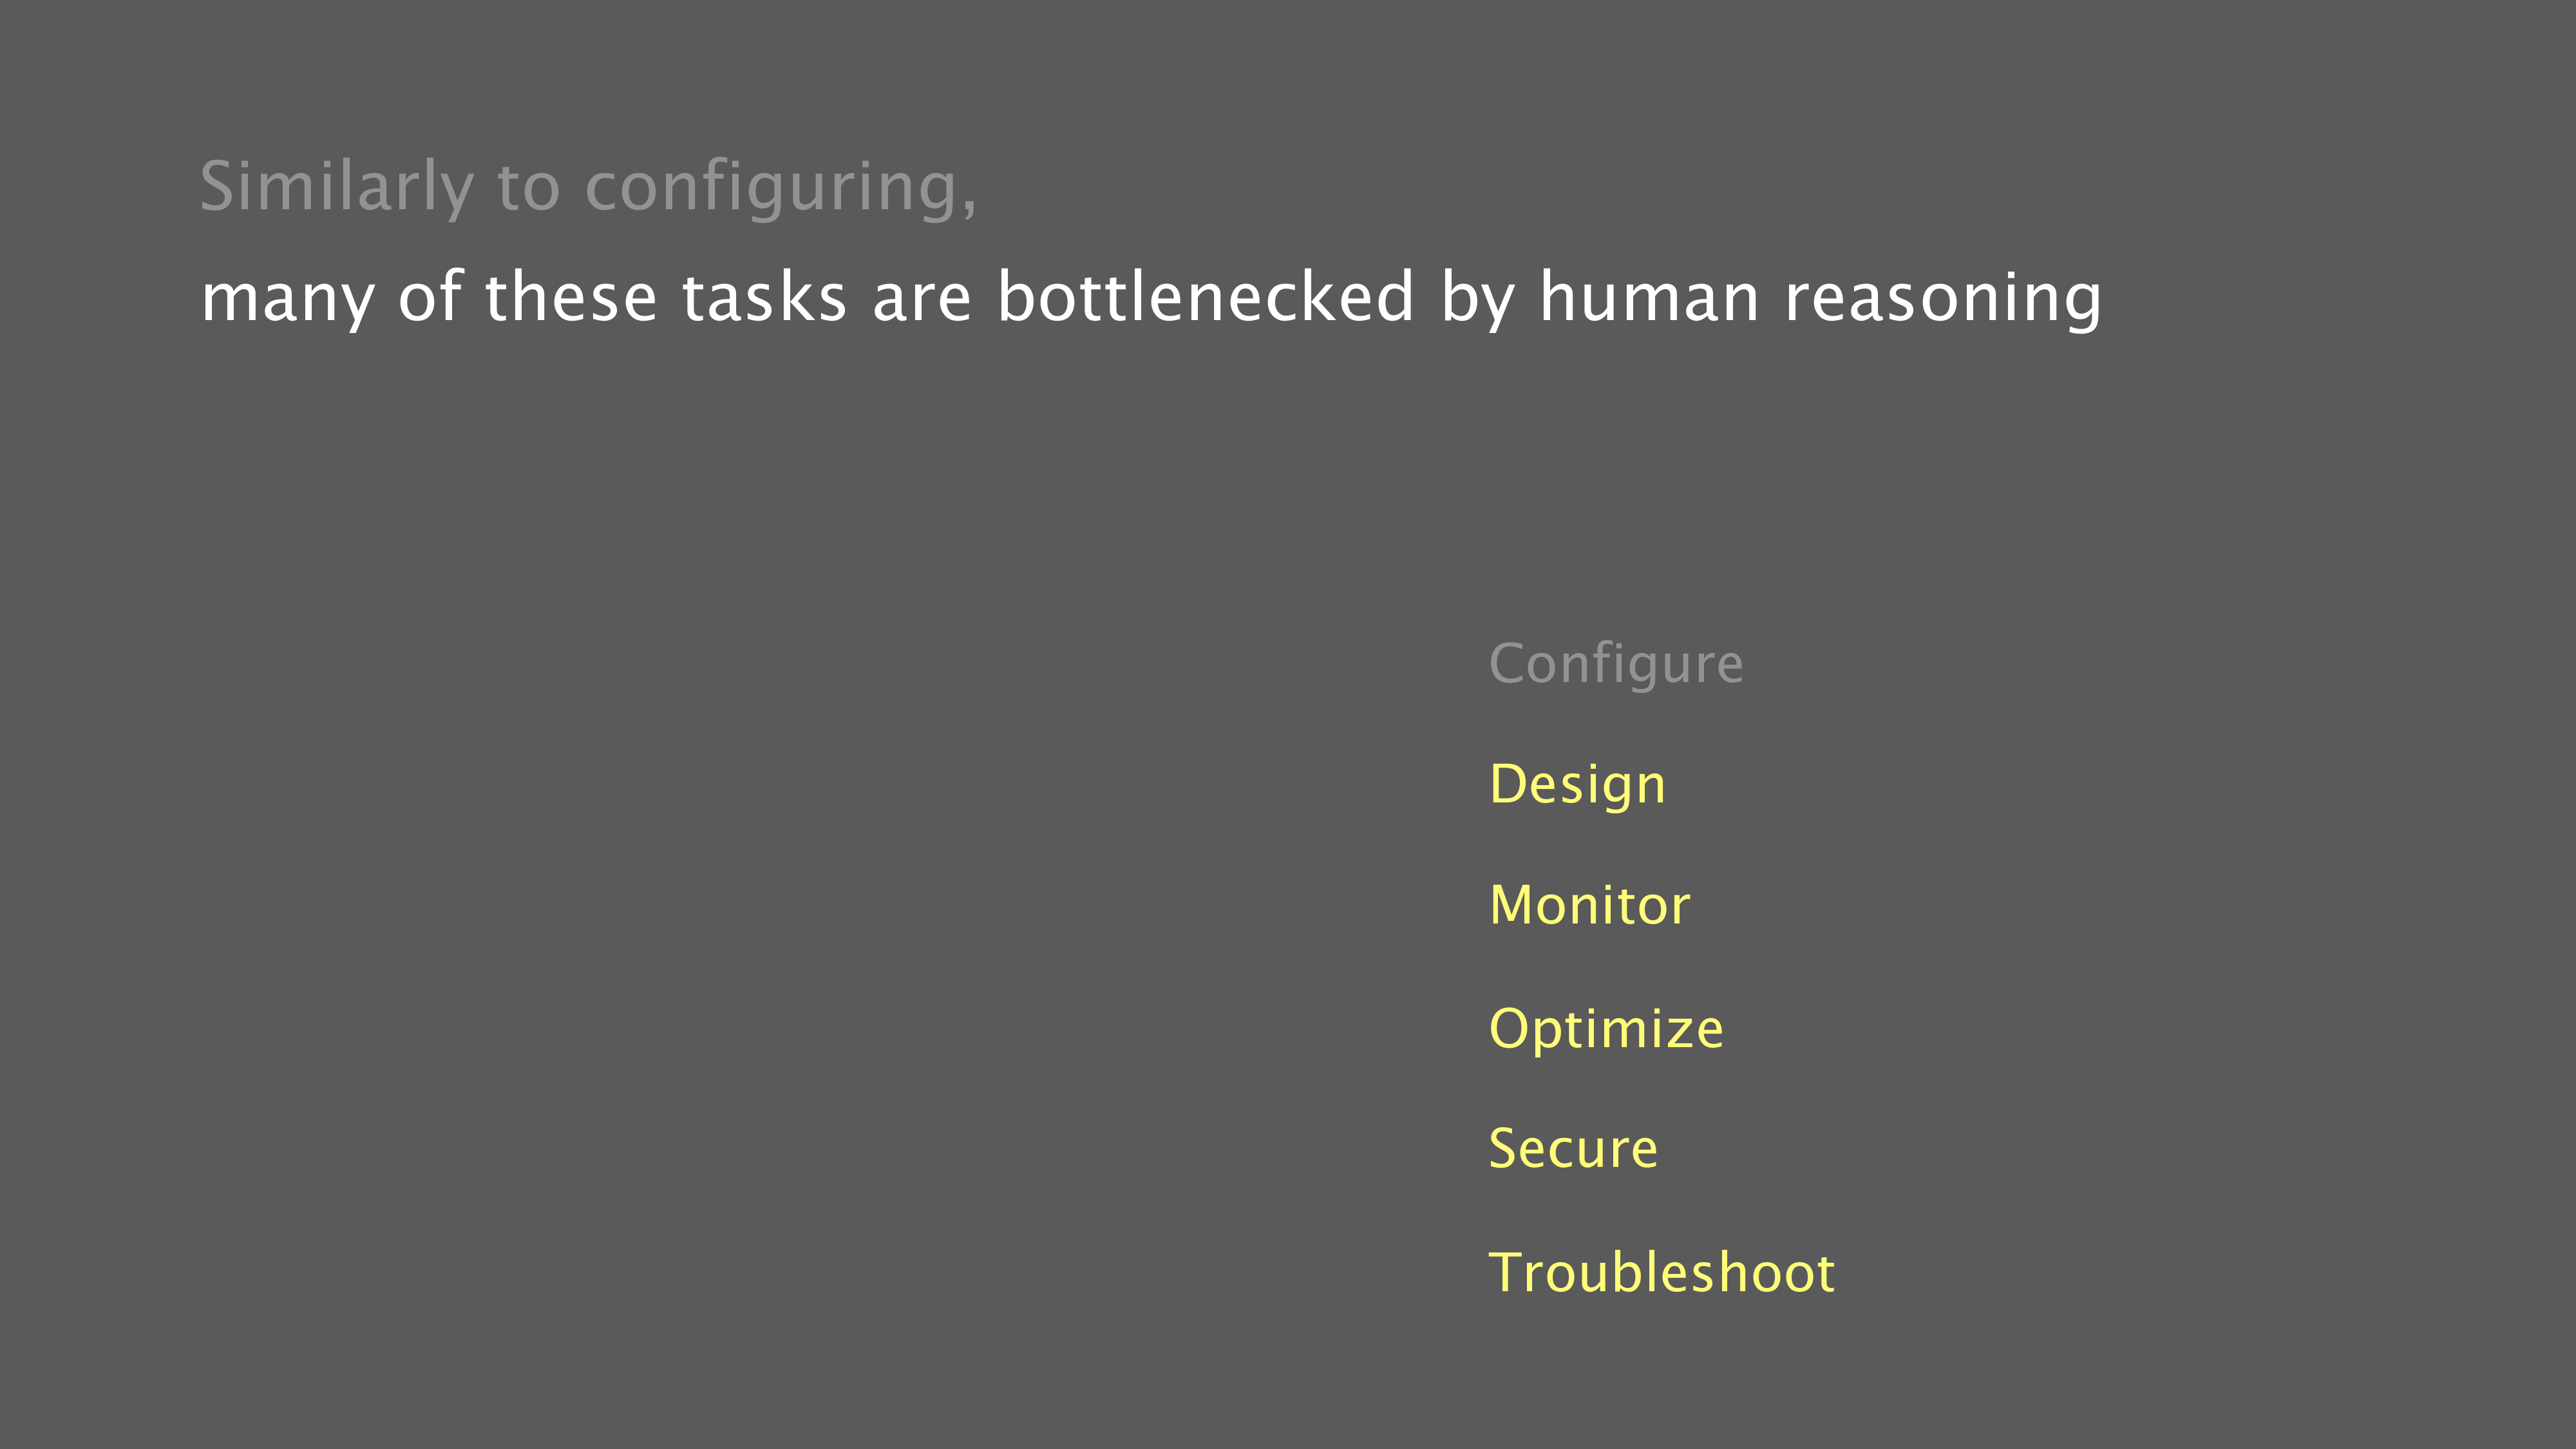Screen dimensions: 2576x1449
Task: Click the word 'reasoning' in the headline
Action: point(1942,299)
